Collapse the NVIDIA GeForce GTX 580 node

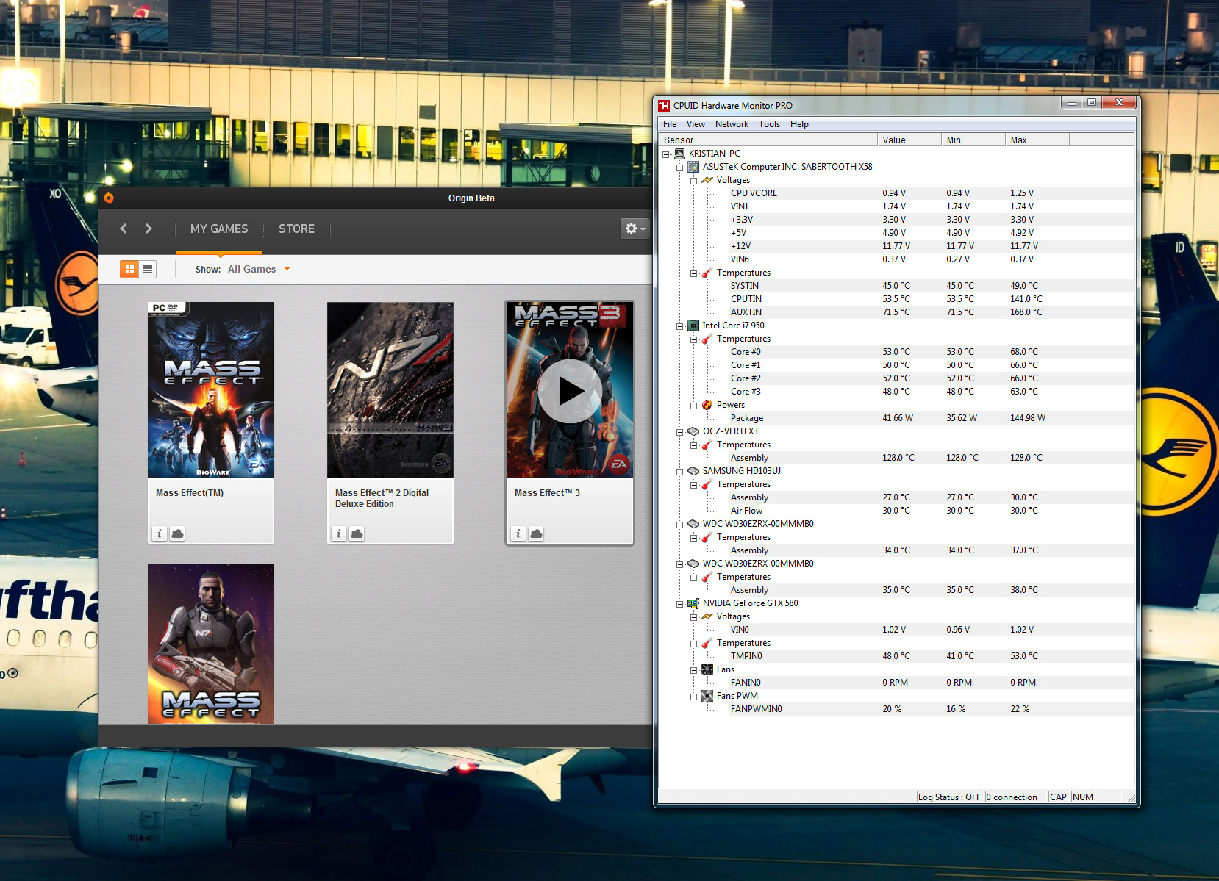[680, 604]
